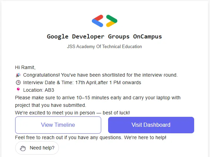
Task: Click the clock emoji beside Interview Date
Action: (x=18, y=82)
